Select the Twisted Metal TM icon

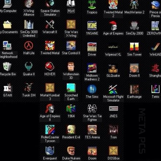pos(50,46)
